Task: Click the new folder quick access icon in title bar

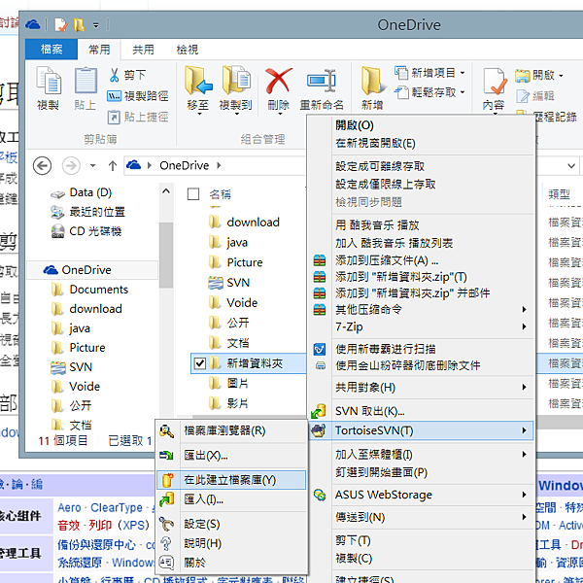Action: point(79,25)
